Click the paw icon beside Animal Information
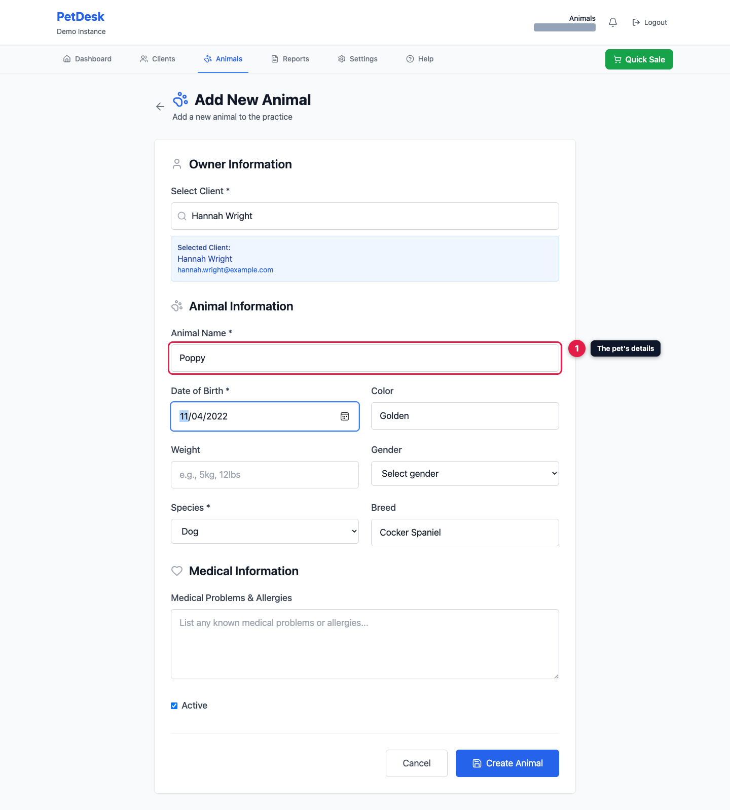The image size is (730, 810). click(177, 306)
